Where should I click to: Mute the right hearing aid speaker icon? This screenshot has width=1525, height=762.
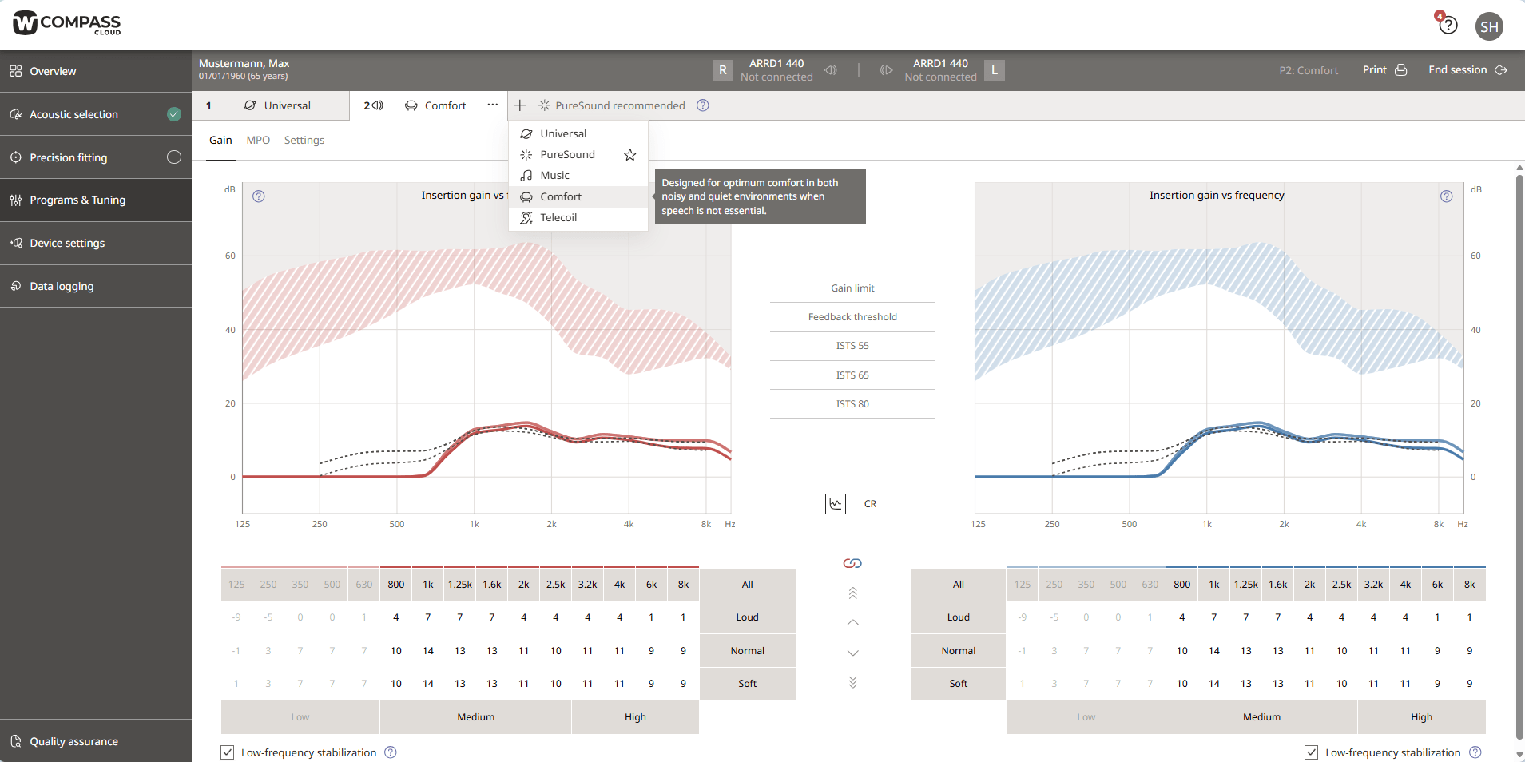pyautogui.click(x=831, y=70)
